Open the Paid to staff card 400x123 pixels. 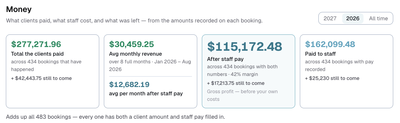347,71
